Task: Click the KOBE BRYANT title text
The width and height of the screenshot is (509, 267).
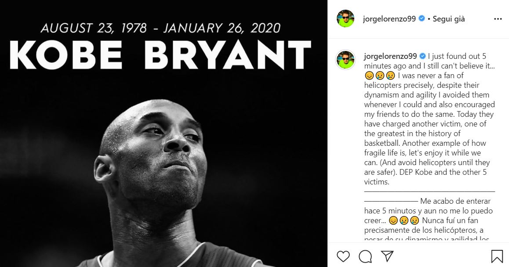Action: 161,55
